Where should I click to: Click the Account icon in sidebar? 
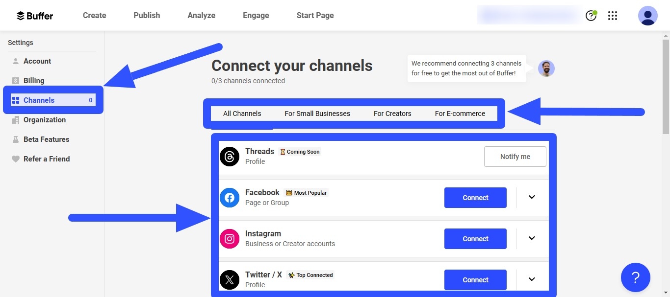(15, 61)
